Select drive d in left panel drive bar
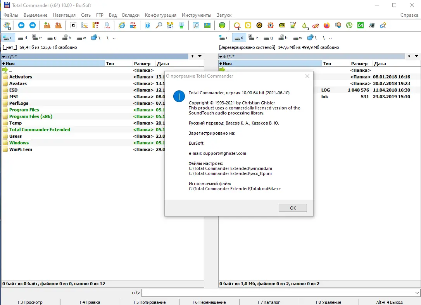 point(22,38)
